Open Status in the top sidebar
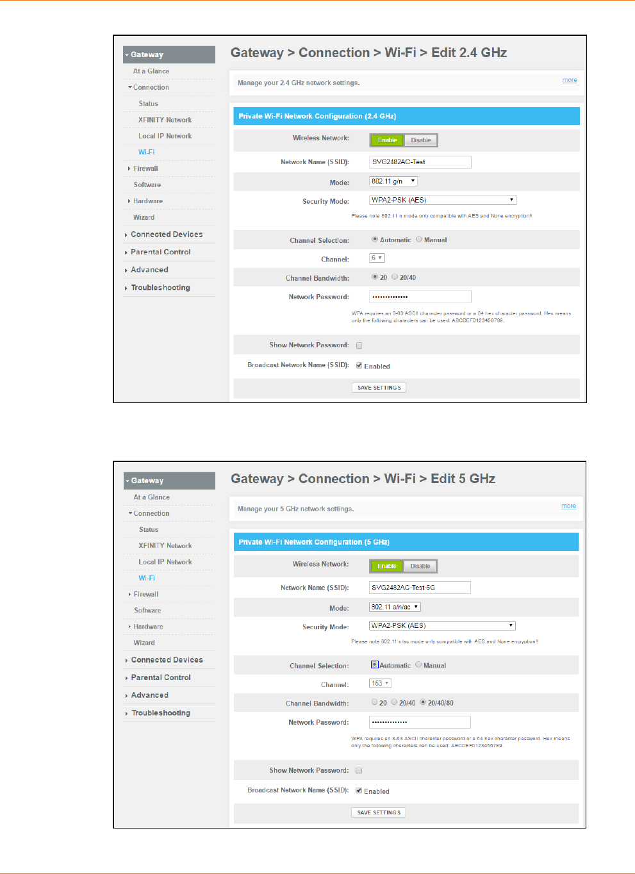The image size is (635, 874). (x=149, y=104)
